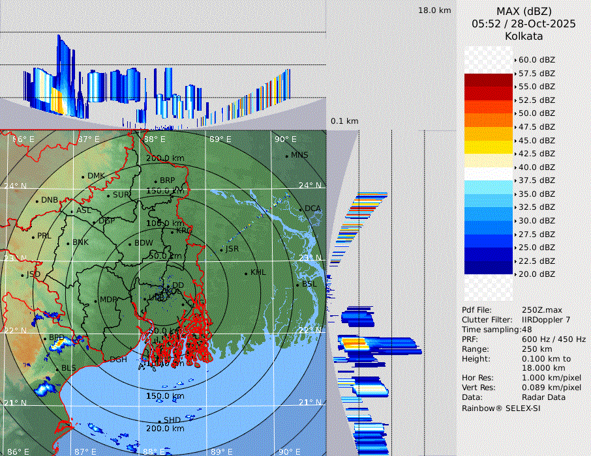591x456 pixels.
Task: Click the Rainbow SELEX-SI text
Action: click(x=501, y=408)
